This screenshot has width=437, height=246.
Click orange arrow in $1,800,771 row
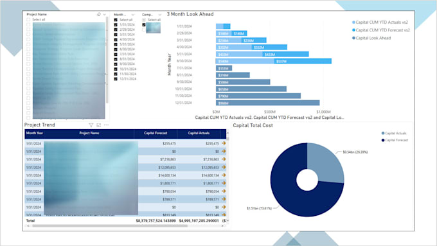[x=224, y=183]
